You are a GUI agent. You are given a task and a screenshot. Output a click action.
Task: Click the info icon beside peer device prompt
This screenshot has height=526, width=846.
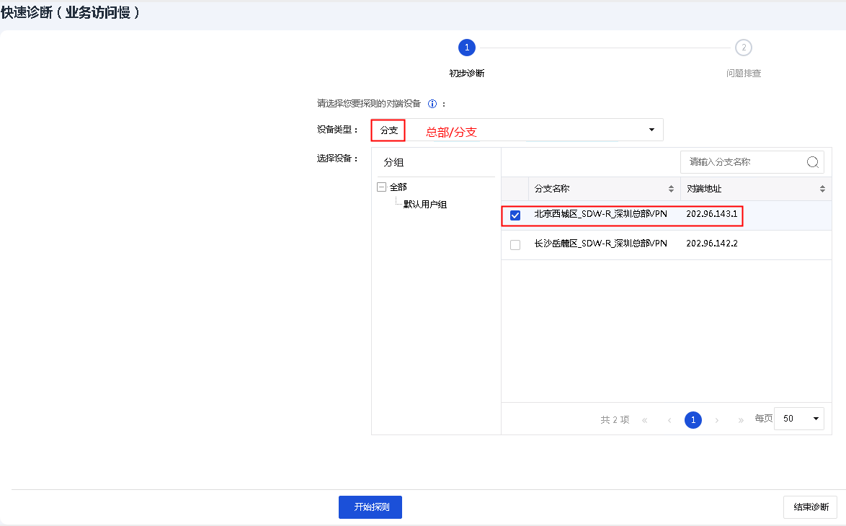[x=432, y=104]
